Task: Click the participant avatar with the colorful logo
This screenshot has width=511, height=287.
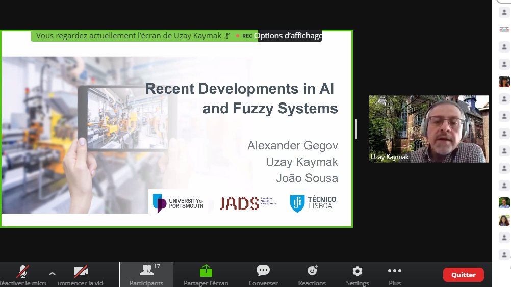Action: [x=504, y=30]
